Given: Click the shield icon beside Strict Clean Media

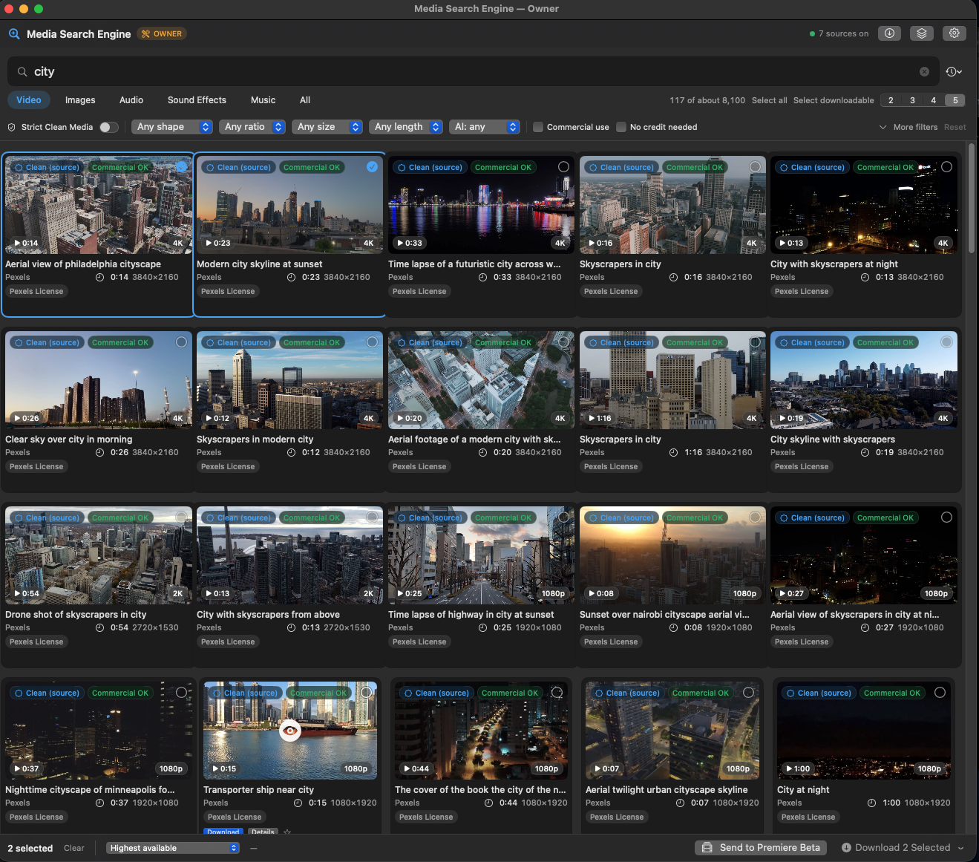Looking at the screenshot, I should click(12, 127).
